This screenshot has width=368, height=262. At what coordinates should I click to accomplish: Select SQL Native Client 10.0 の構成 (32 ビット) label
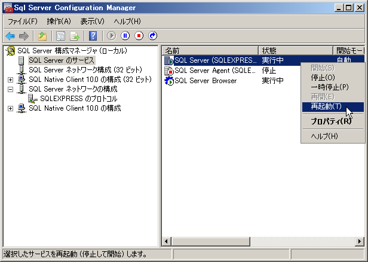(x=90, y=80)
